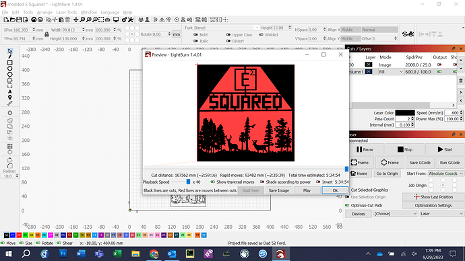Choose the Select pointer tool
The image size is (465, 261).
coord(10,51)
